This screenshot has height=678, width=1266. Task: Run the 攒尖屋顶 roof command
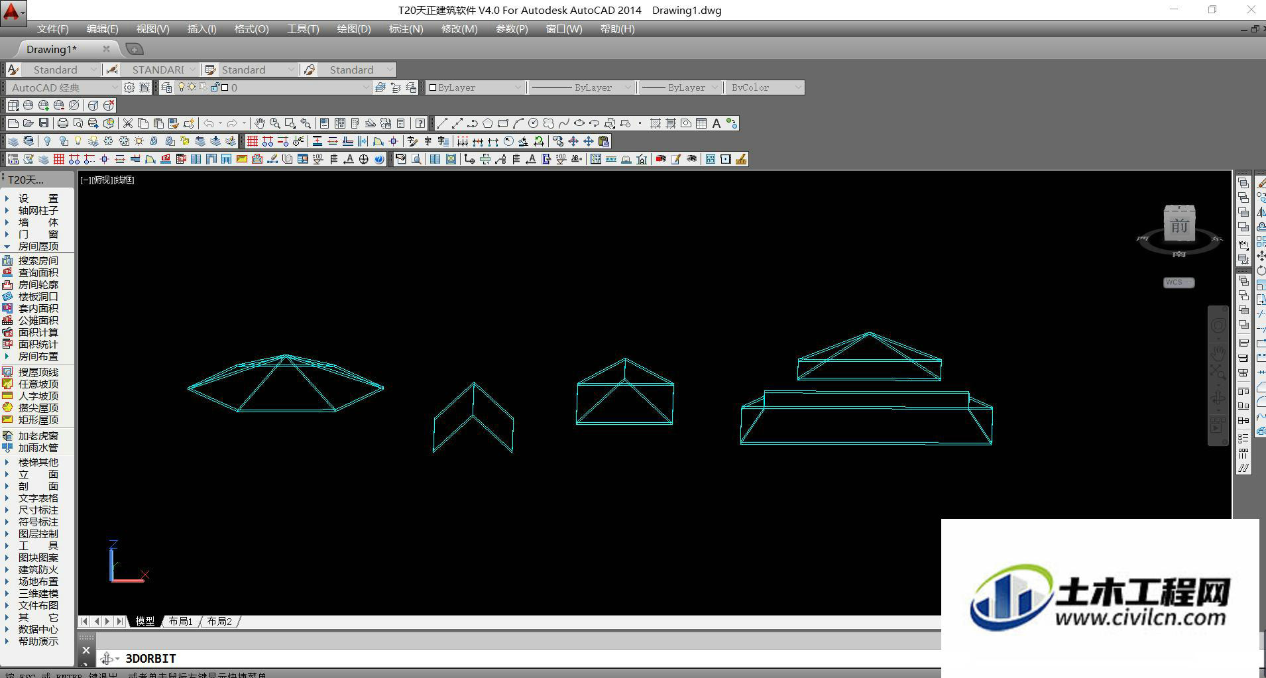coord(38,408)
